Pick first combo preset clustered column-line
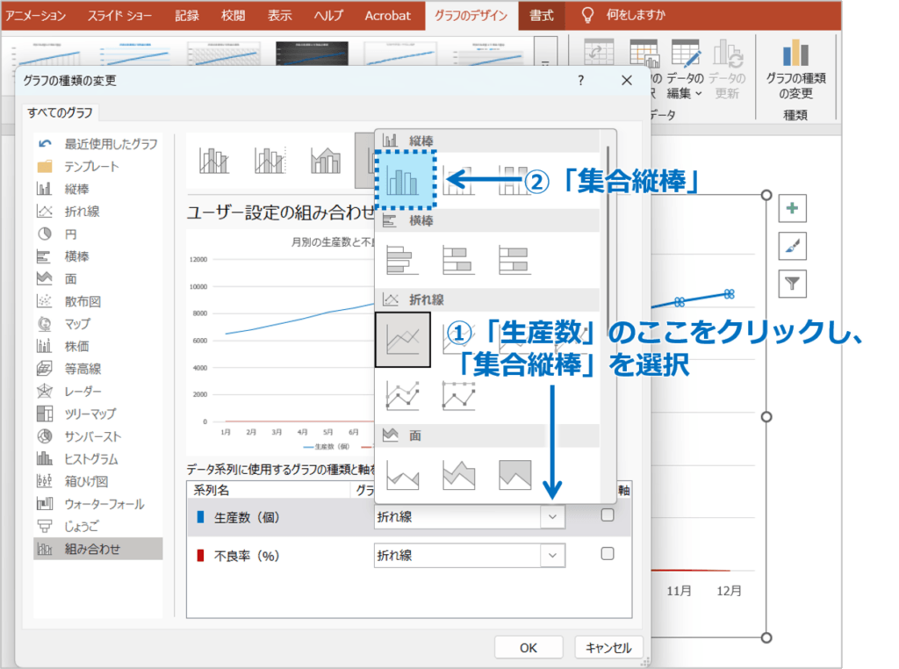This screenshot has height=669, width=899. pos(214,161)
